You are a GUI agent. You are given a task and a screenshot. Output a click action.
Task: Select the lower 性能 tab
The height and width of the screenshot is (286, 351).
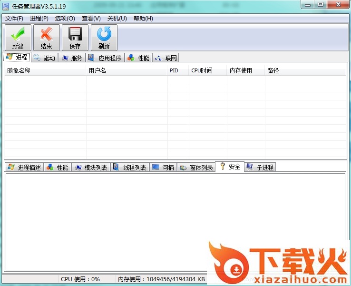point(58,168)
